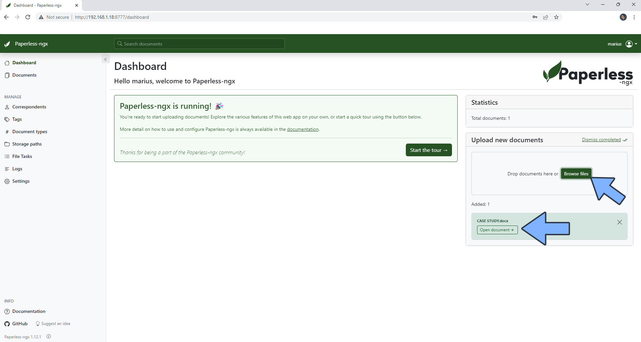Click the Start the tour button

[x=429, y=150]
